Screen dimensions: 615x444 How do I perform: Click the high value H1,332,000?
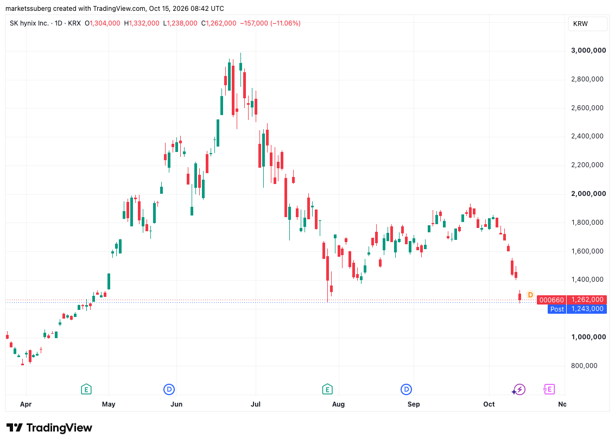(x=142, y=23)
